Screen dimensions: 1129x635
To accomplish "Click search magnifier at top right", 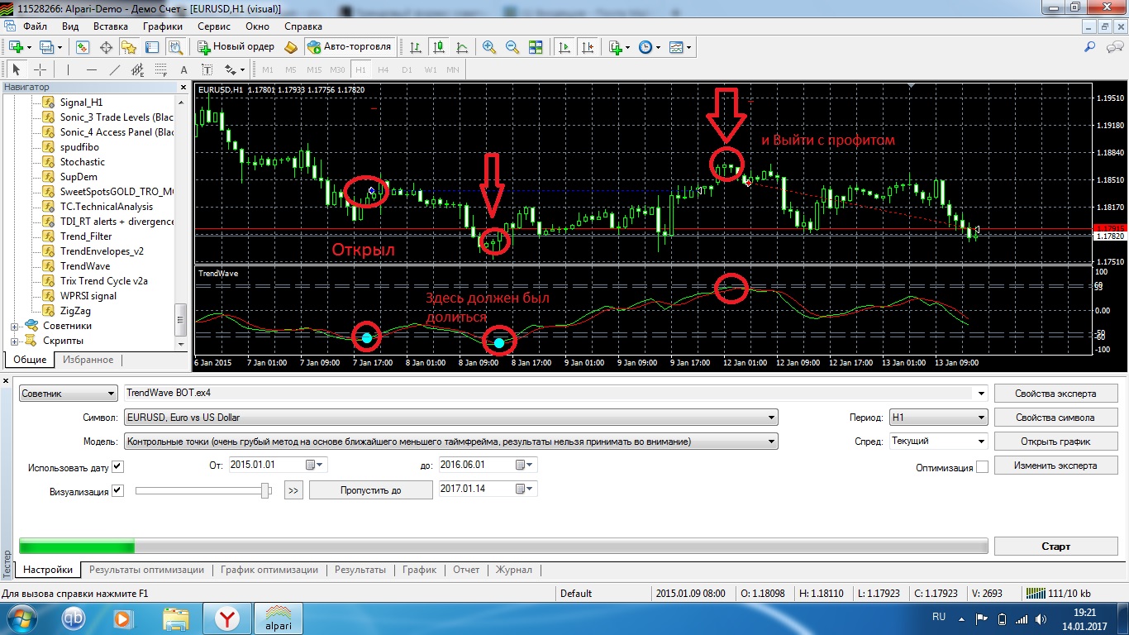I will pyautogui.click(x=1089, y=47).
